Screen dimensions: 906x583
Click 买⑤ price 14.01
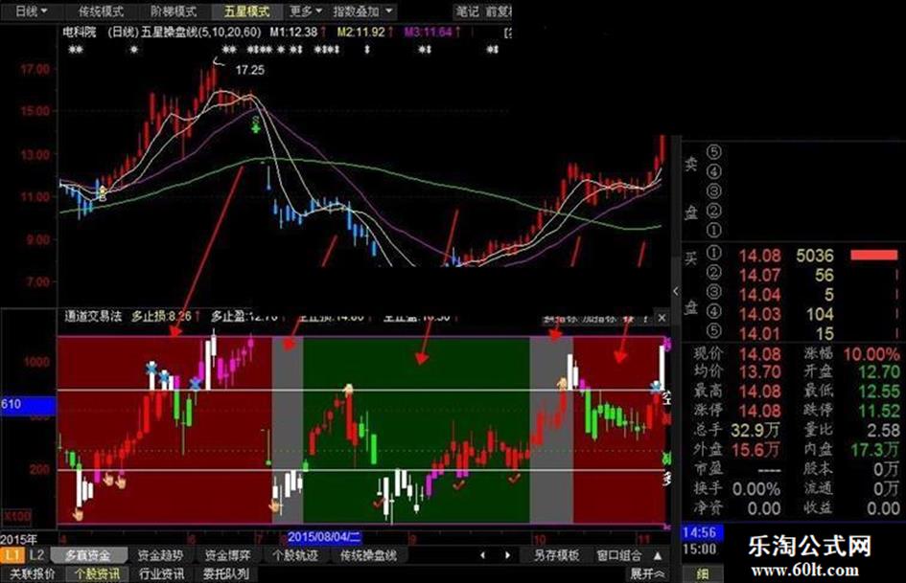click(x=759, y=333)
